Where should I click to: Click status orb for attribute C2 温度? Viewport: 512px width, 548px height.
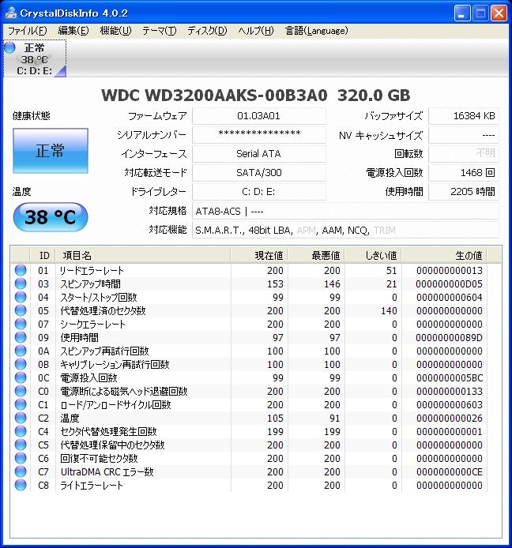[21, 418]
